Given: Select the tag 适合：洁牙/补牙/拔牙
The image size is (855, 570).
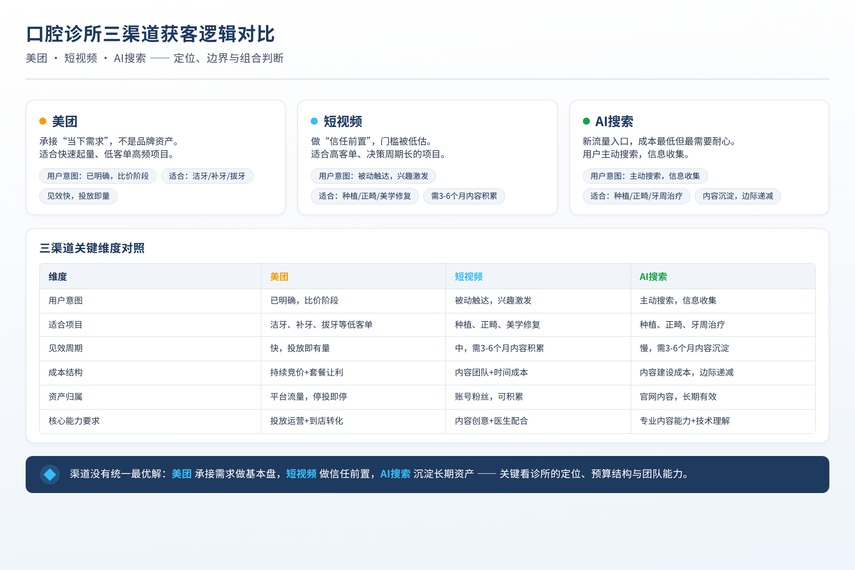Looking at the screenshot, I should [207, 176].
